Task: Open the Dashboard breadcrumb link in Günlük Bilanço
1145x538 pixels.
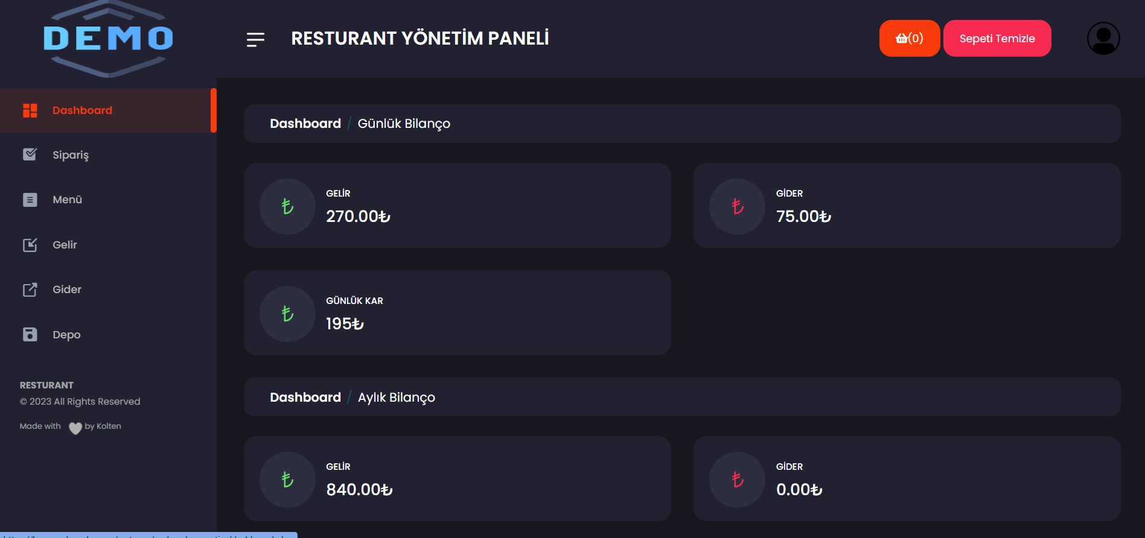Action: (305, 123)
